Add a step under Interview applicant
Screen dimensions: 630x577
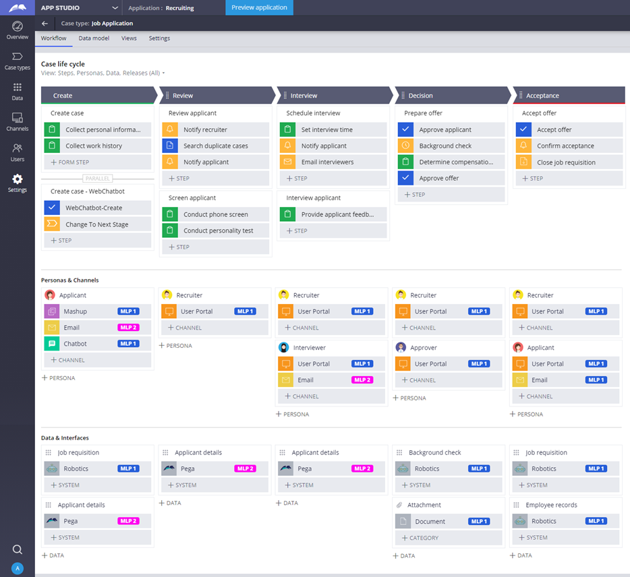coord(333,231)
